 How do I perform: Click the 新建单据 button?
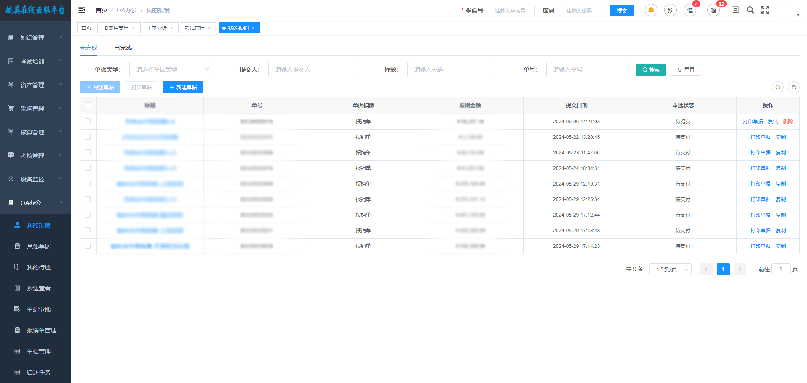click(183, 87)
